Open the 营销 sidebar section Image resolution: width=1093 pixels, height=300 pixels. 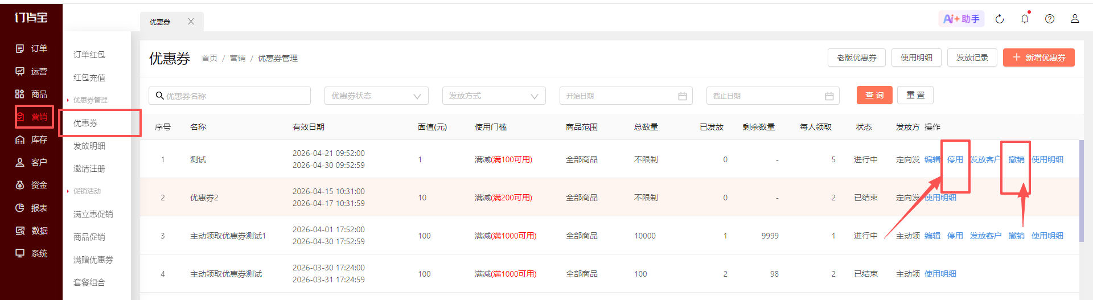(31, 117)
